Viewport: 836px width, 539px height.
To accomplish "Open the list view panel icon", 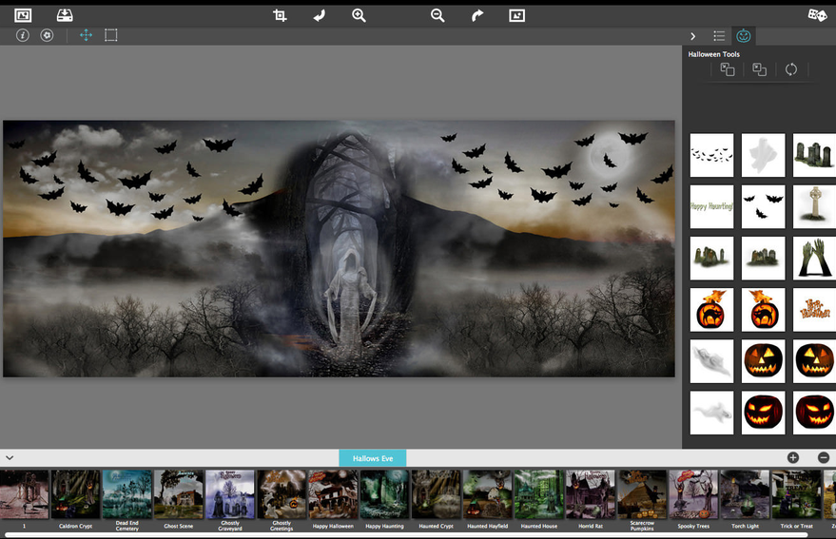I will (x=719, y=36).
